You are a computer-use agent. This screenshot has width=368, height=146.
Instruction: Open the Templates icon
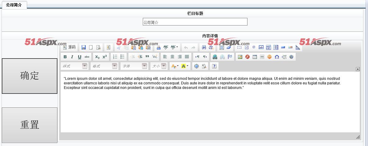click(108, 47)
